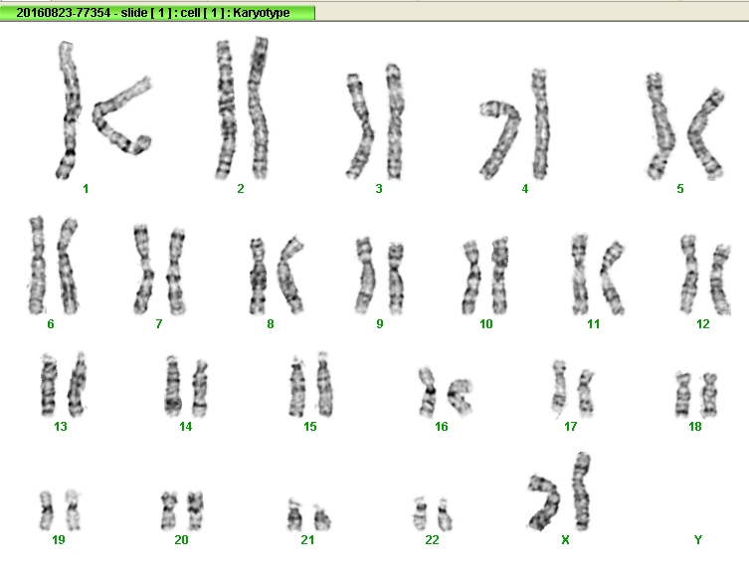The image size is (749, 579).
Task: Click the green label "3"
Action: [x=379, y=189]
